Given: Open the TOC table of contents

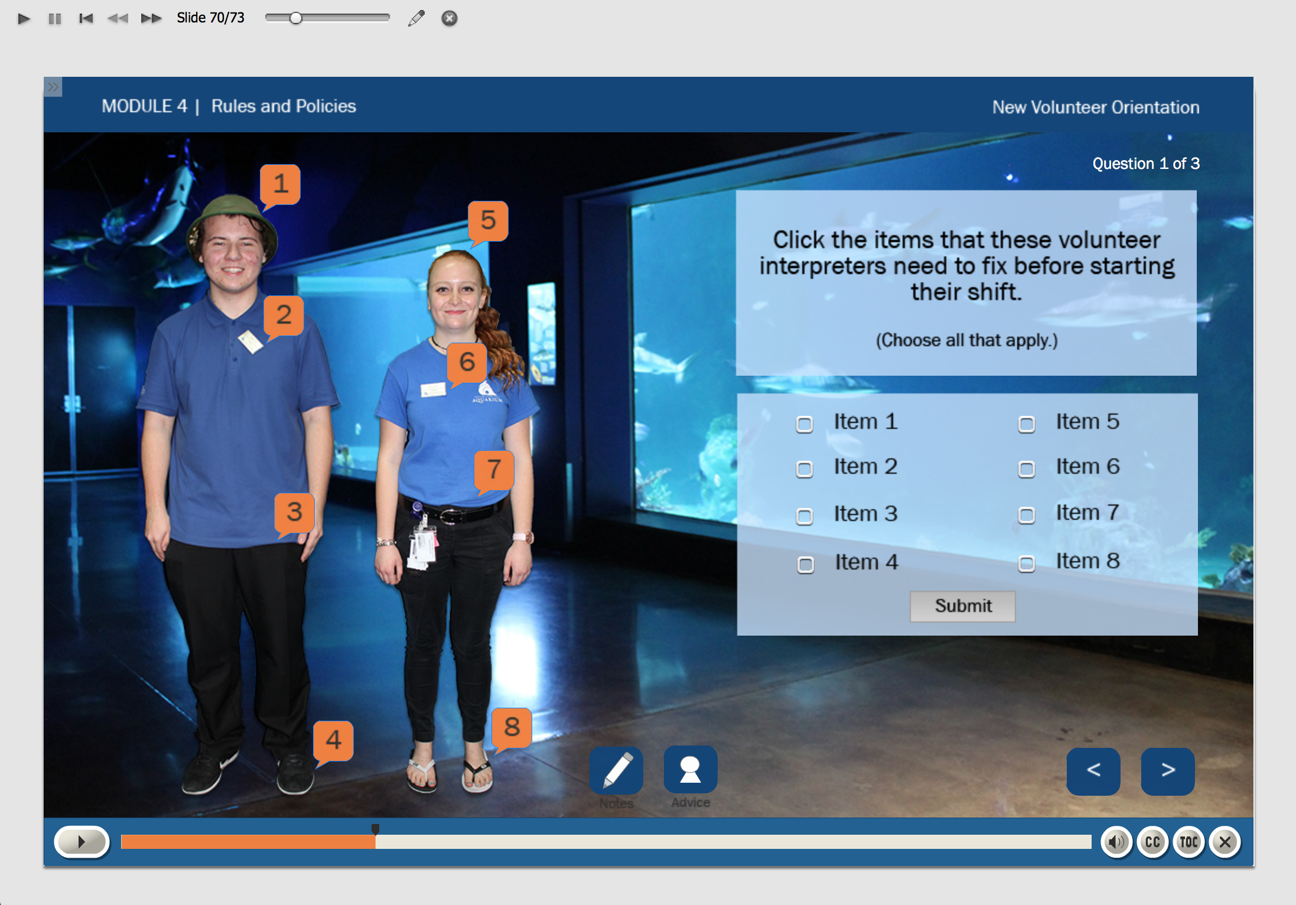Looking at the screenshot, I should (1188, 842).
